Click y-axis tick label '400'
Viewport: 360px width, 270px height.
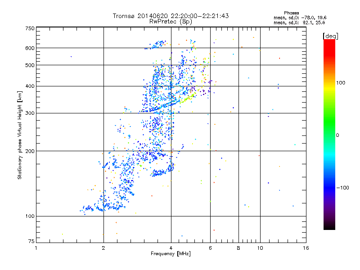coord(30,86)
